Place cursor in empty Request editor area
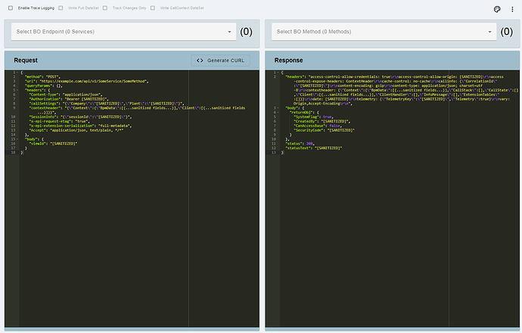The height and width of the screenshot is (333, 522). click(x=139, y=240)
